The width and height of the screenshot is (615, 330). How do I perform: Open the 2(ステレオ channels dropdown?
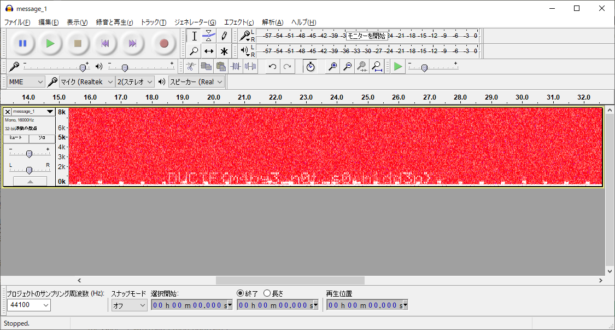click(x=135, y=82)
